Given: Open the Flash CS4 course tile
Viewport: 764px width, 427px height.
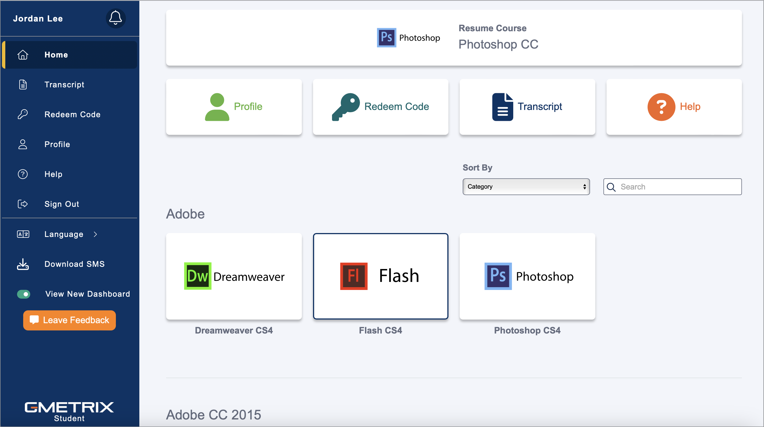Looking at the screenshot, I should tap(380, 276).
